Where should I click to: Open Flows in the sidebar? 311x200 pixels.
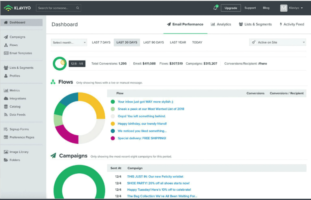click(13, 45)
